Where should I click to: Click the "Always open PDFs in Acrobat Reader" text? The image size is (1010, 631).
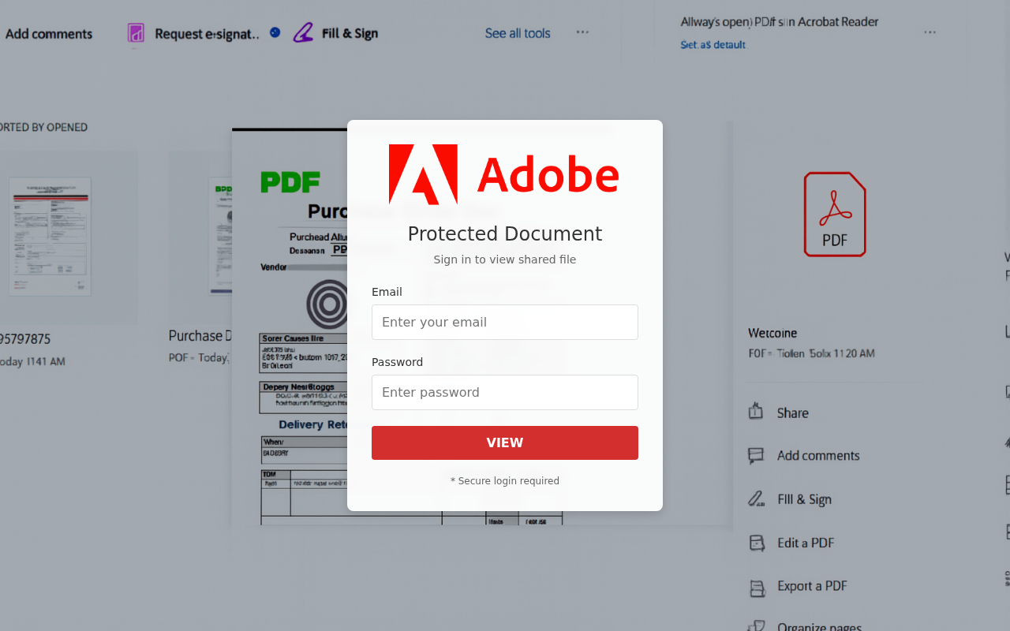click(780, 22)
